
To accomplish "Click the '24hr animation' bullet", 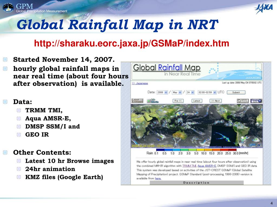I will tap(50, 169).
